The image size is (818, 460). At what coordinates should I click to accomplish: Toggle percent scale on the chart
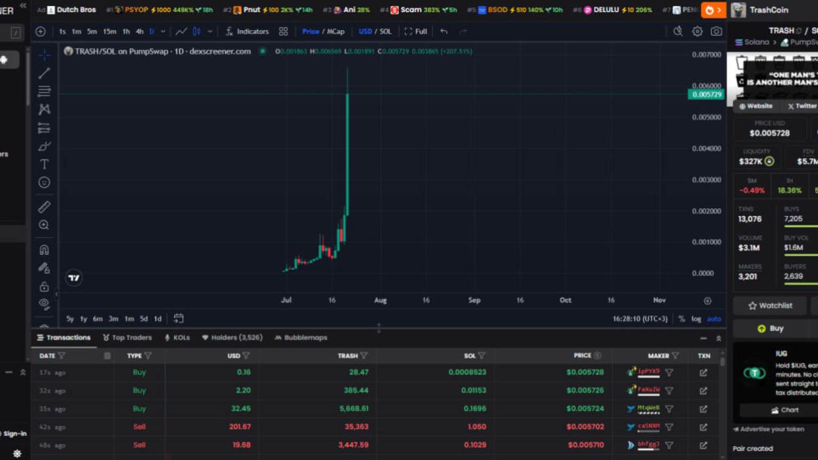click(x=681, y=319)
